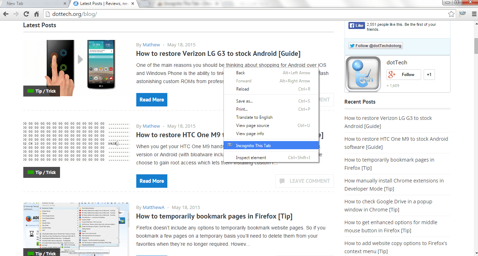Open Verizon LG G3 article title
The height and width of the screenshot is (256, 478).
click(218, 54)
